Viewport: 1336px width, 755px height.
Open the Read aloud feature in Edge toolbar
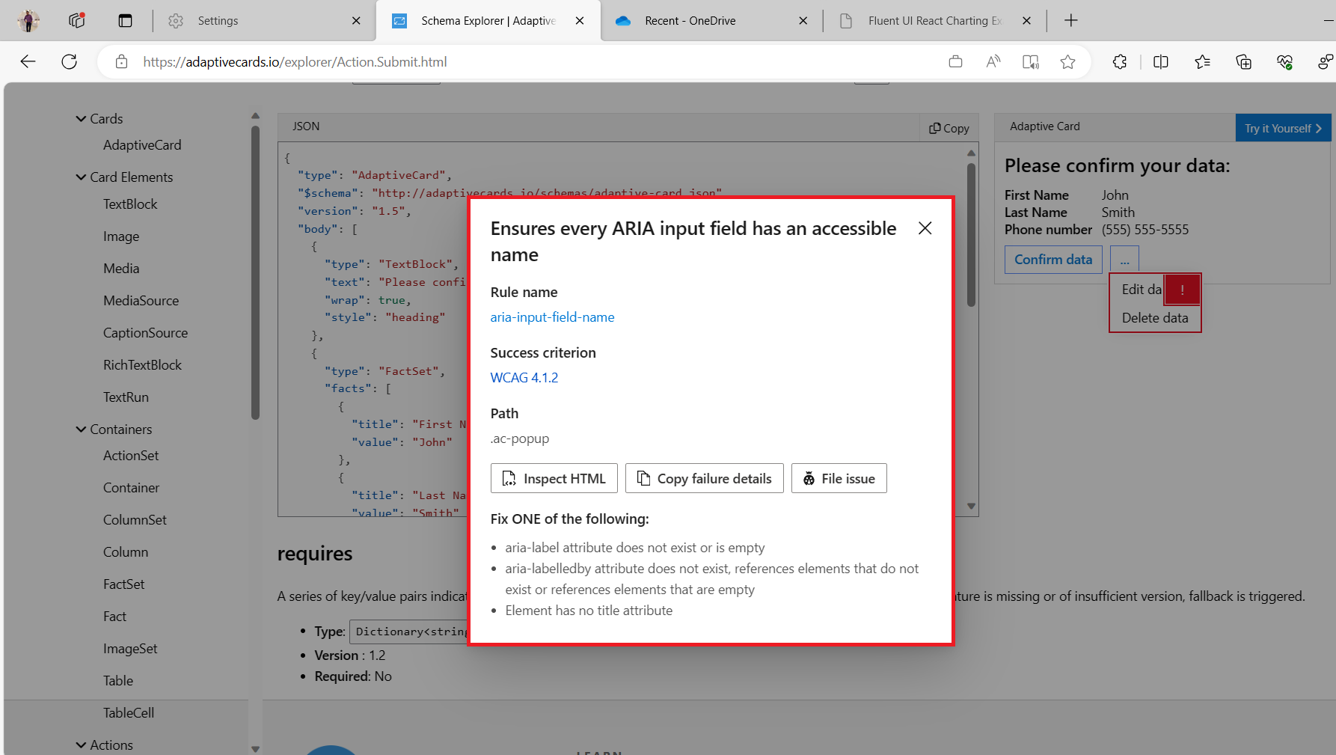click(x=993, y=61)
